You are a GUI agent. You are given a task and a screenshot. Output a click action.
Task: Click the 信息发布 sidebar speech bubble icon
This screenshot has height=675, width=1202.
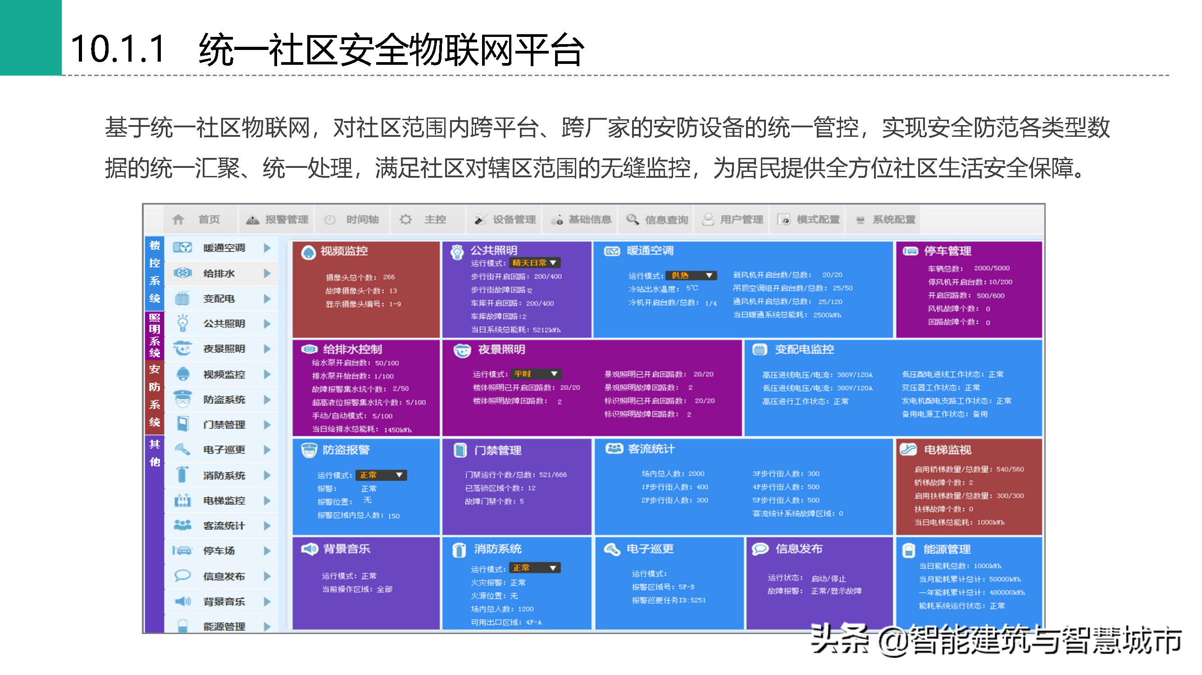(182, 576)
